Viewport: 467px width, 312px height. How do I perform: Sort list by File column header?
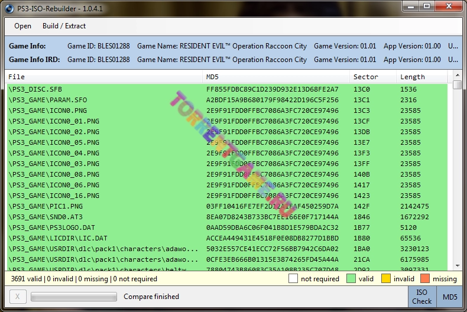pos(103,77)
